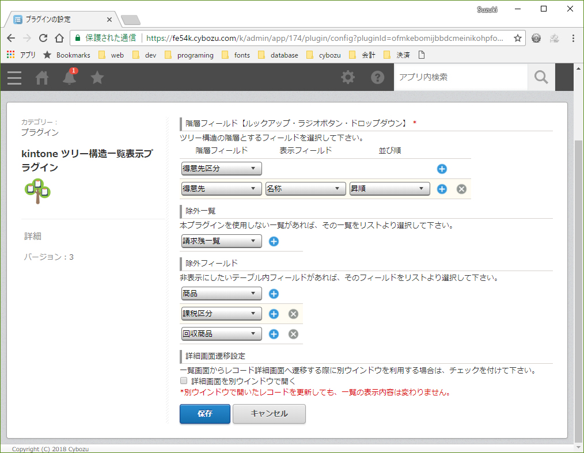Open 請求残一覧 excluded view dropdown

pos(222,241)
